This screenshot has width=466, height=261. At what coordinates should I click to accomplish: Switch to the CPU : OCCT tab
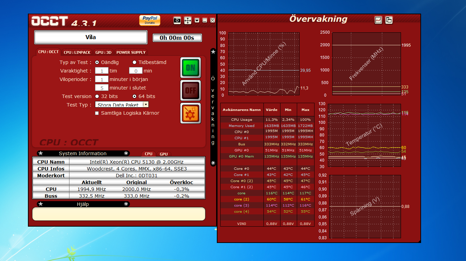48,52
